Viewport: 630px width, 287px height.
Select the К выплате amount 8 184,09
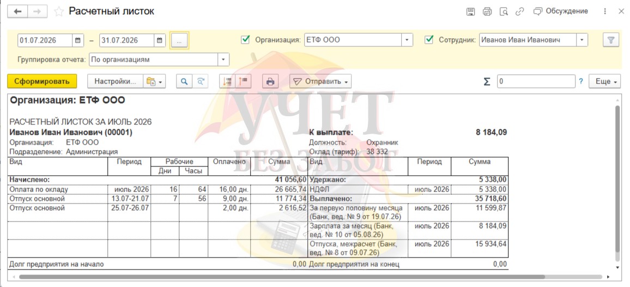[x=492, y=132]
